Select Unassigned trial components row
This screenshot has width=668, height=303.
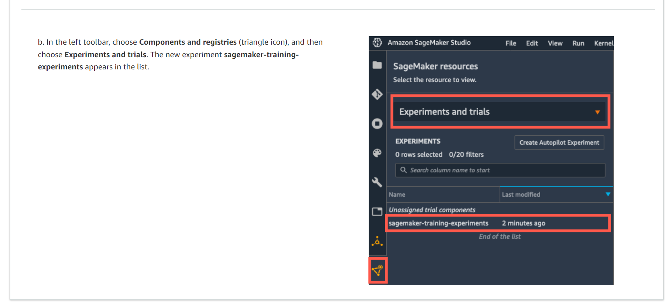[x=500, y=210]
